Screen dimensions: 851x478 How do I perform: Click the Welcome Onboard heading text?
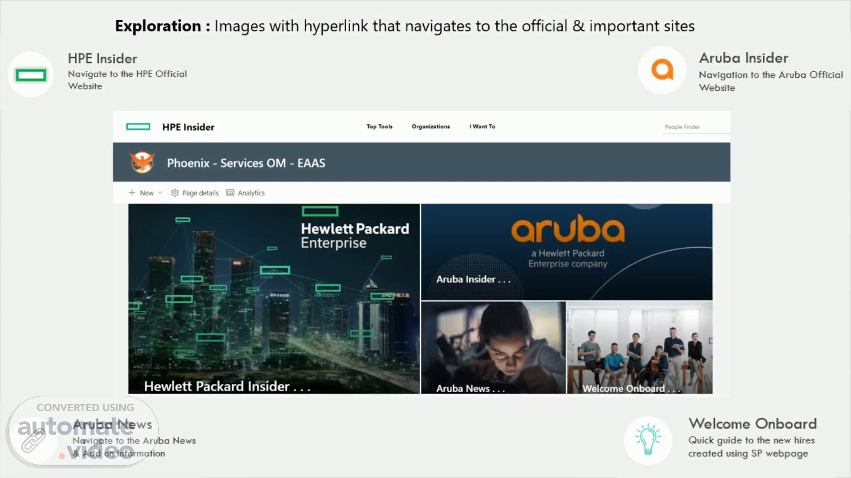(x=753, y=424)
